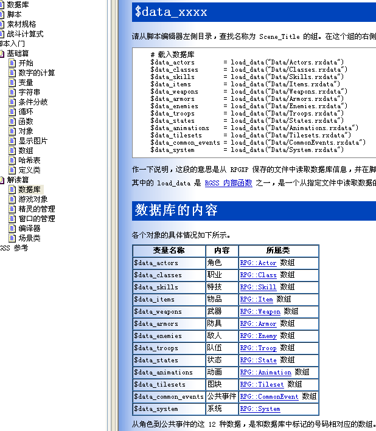Click the 公共事件 table cell
The width and height of the screenshot is (376, 431).
(x=221, y=396)
